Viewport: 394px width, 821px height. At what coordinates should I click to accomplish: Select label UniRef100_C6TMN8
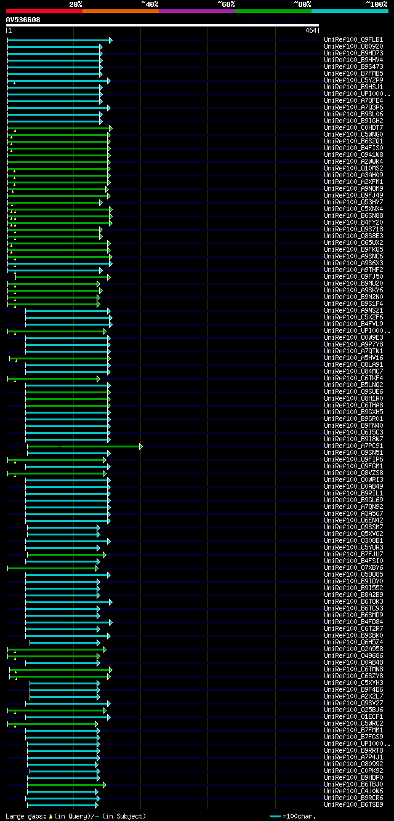click(354, 669)
